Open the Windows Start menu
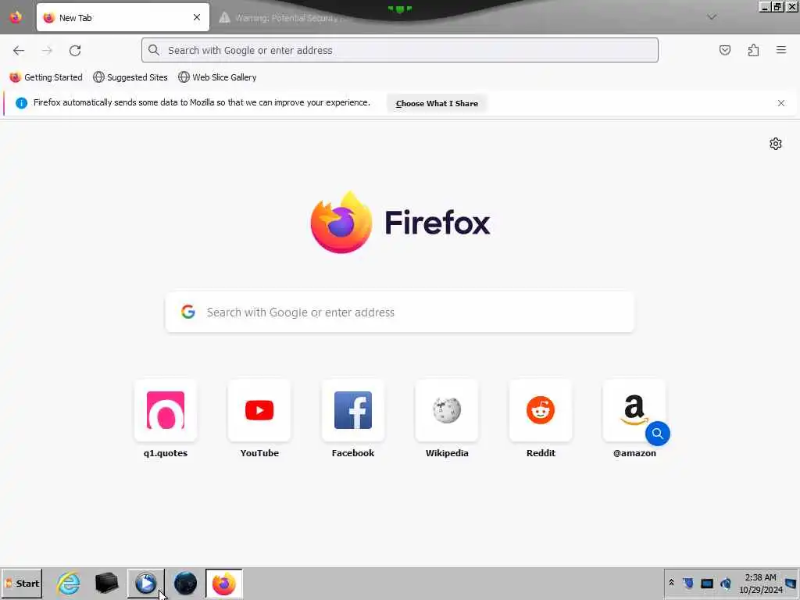 pos(21,583)
